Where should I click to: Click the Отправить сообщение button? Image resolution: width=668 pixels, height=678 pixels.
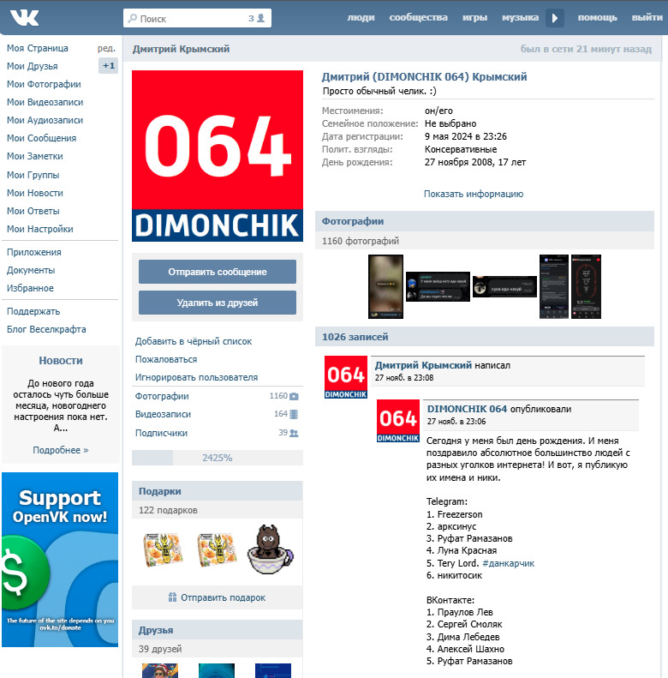218,272
